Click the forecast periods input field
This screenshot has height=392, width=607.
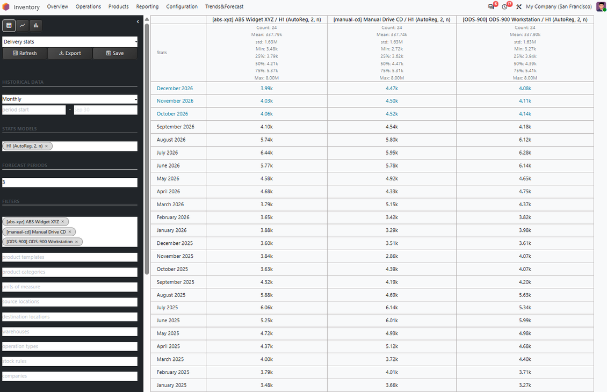(70, 182)
